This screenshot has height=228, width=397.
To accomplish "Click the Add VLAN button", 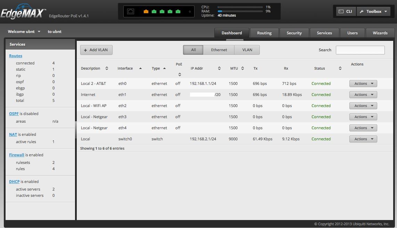I will [96, 50].
